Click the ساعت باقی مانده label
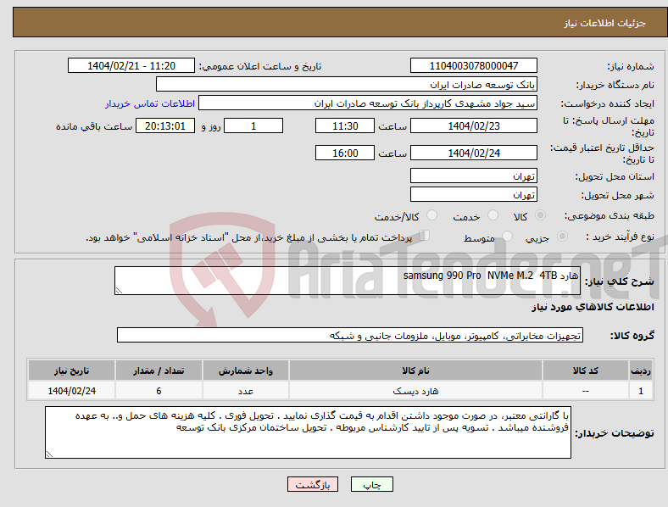Image resolution: width=668 pixels, height=507 pixels. [94, 126]
